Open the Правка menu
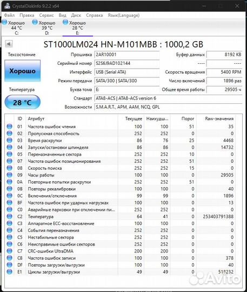This screenshot has height=292, width=247. pos(27,15)
